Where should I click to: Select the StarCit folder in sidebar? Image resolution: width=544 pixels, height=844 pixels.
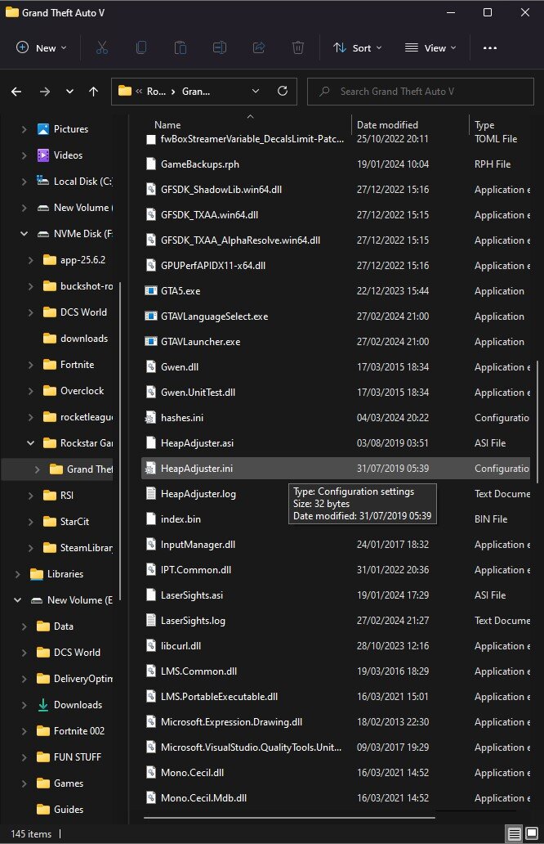[x=74, y=522]
